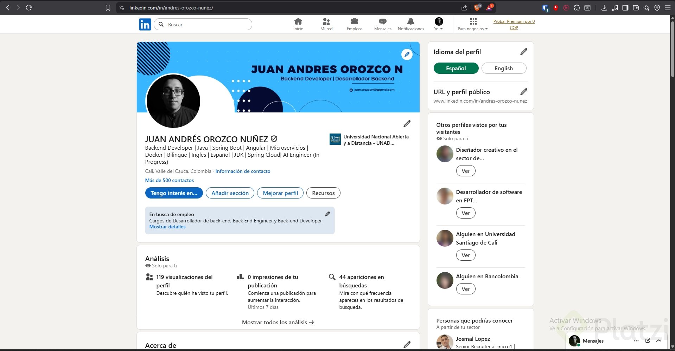The image size is (675, 351).
Task: Open the Brave Wallet
Action: [x=636, y=8]
